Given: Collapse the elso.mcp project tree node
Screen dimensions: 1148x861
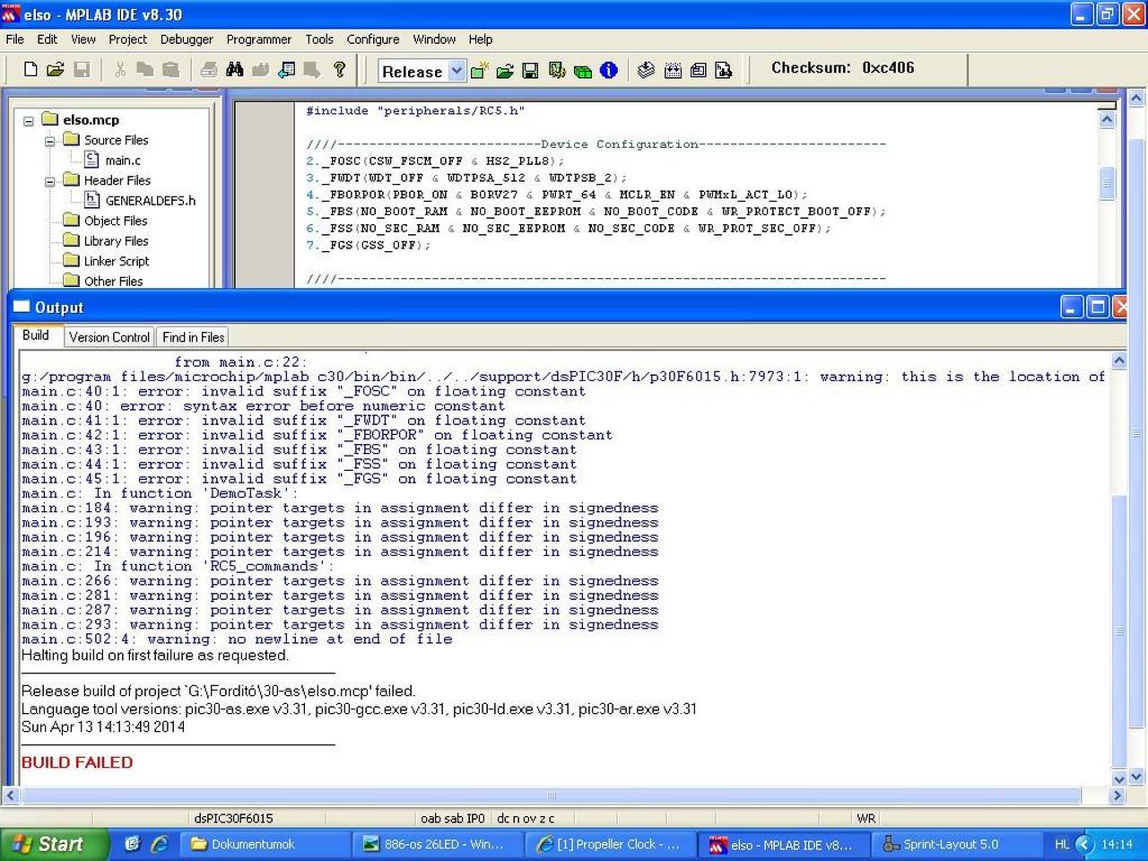Looking at the screenshot, I should (29, 120).
